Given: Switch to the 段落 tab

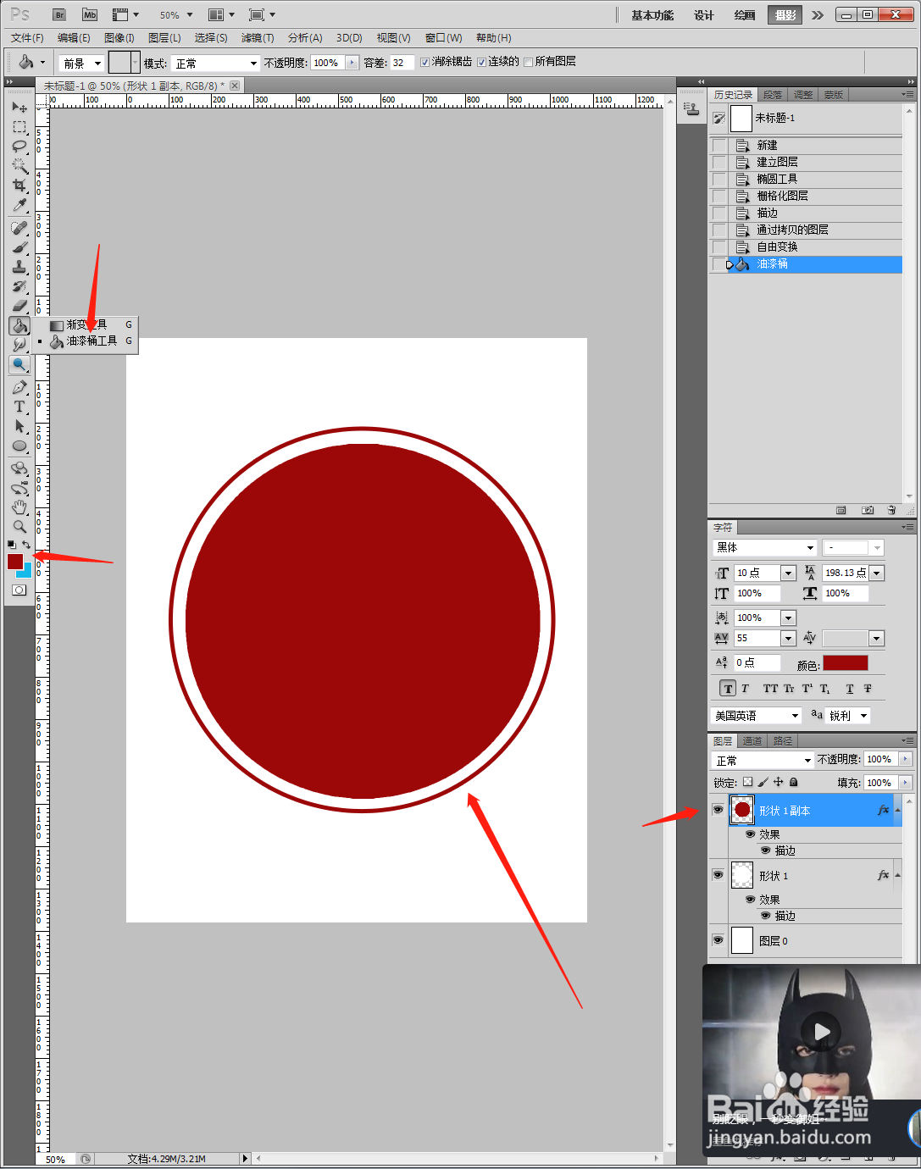Looking at the screenshot, I should pyautogui.click(x=773, y=95).
